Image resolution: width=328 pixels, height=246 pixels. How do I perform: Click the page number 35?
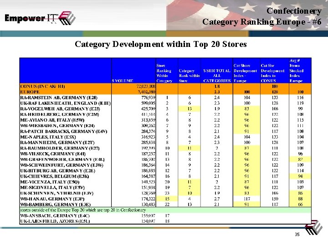297,235
